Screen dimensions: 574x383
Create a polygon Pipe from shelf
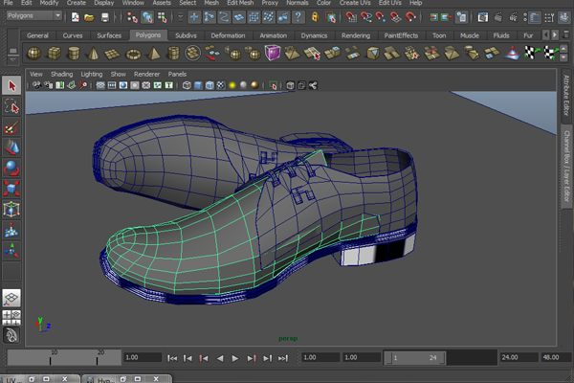(x=173, y=54)
